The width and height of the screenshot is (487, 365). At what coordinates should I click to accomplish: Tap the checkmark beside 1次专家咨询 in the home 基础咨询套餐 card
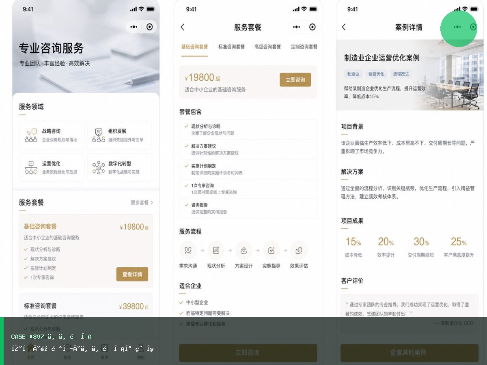[x=26, y=277]
